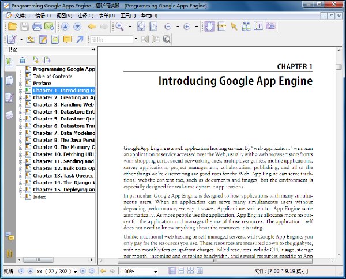Delete bookmark with trash icon

coord(22,60)
